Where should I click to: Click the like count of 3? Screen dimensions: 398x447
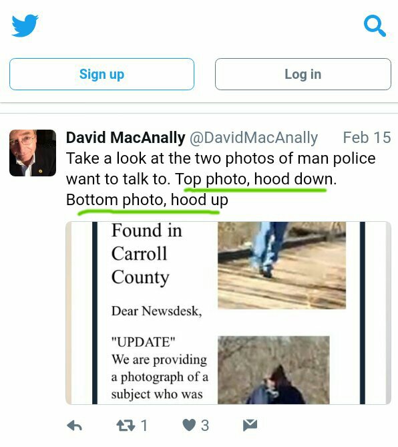tap(205, 426)
